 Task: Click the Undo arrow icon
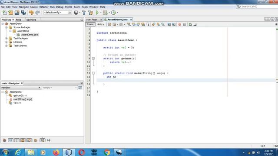click(x=31, y=13)
